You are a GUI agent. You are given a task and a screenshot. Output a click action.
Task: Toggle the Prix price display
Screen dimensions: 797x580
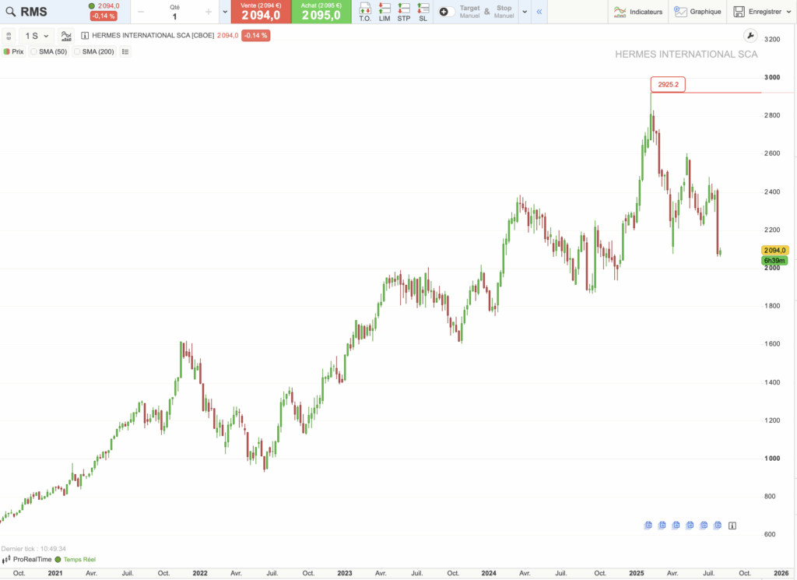[13, 51]
